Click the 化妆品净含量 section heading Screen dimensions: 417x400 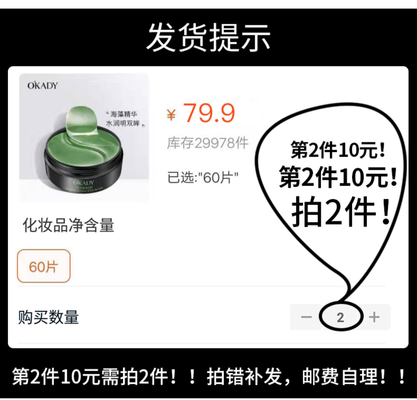[68, 225]
